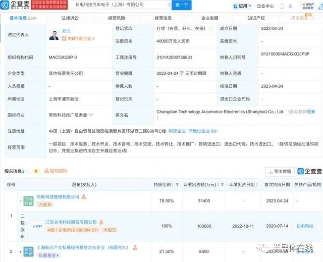This screenshot has height=262, width=323.
Task: Click the 导出数据 export data button
Action: pos(280,171)
